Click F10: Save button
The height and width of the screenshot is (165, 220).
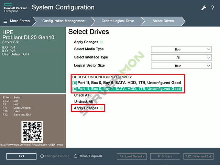(165, 156)
